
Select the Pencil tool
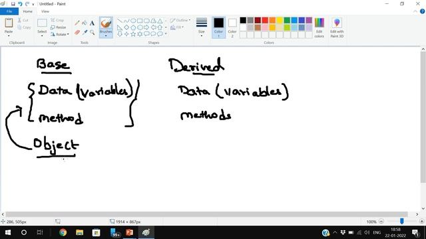coord(77,23)
